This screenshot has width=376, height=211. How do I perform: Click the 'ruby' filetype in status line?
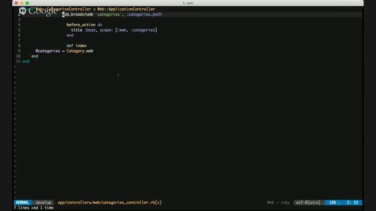point(285,202)
